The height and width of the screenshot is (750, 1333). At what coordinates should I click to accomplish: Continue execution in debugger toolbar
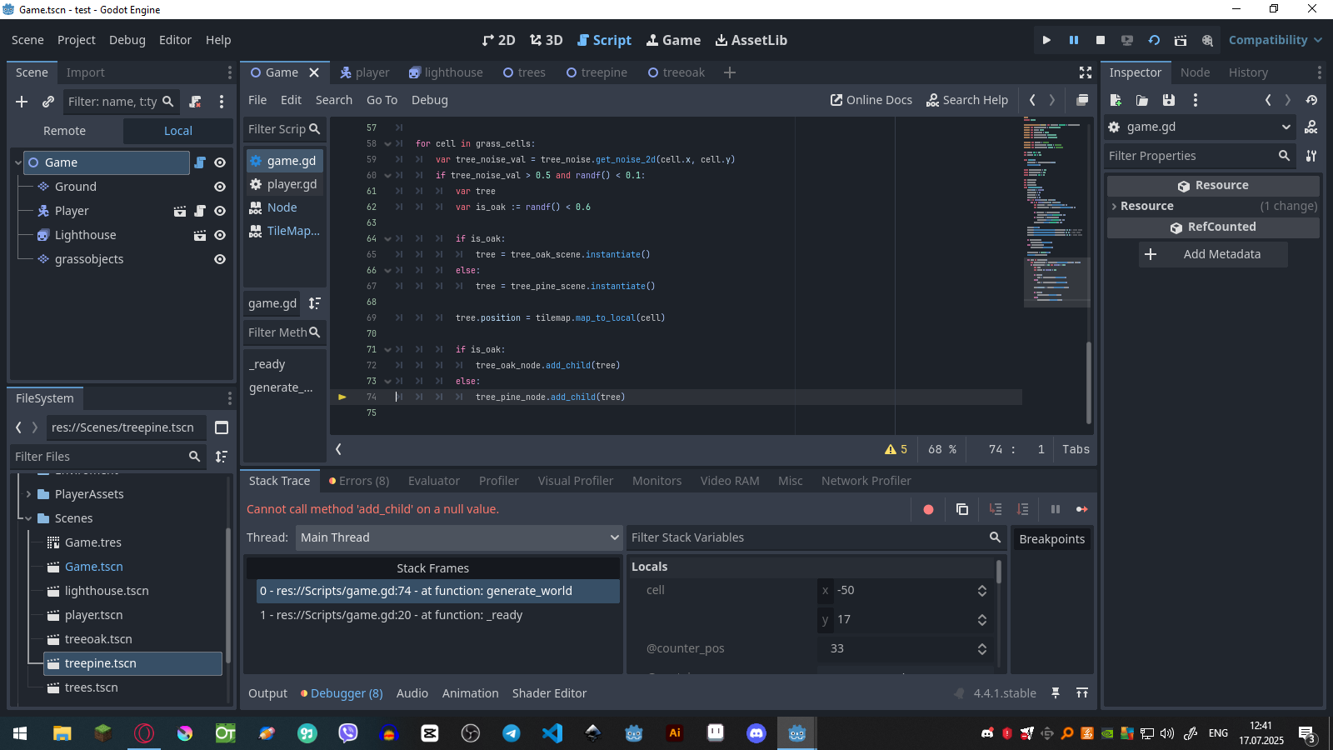click(x=1082, y=509)
